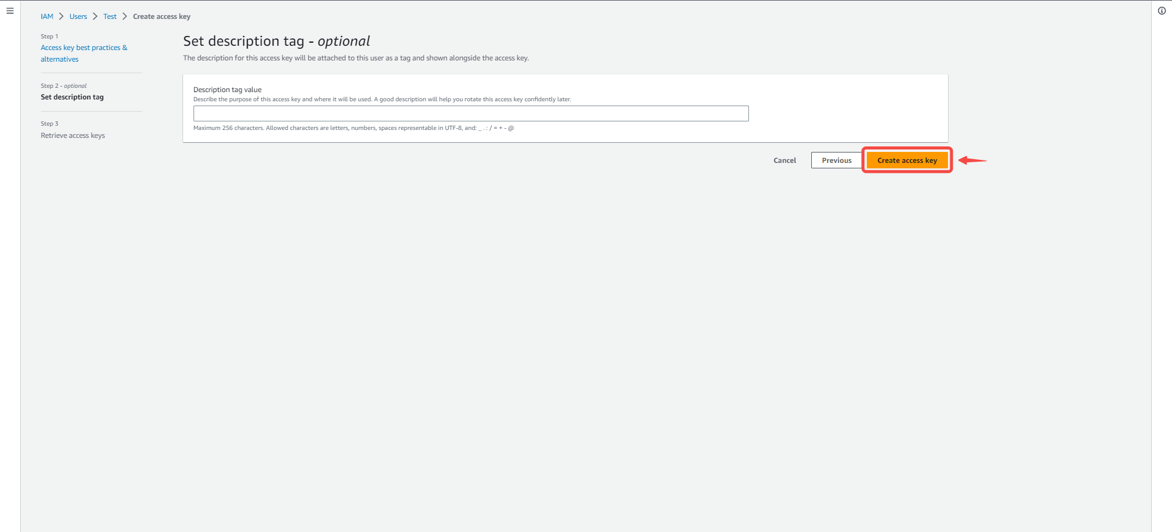
Task: Click the 'Step 3' label
Action: [x=49, y=124]
